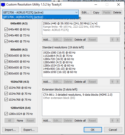Delete all detailed resolutions
Screen dimensions: 125x135
click(x=80, y=40)
